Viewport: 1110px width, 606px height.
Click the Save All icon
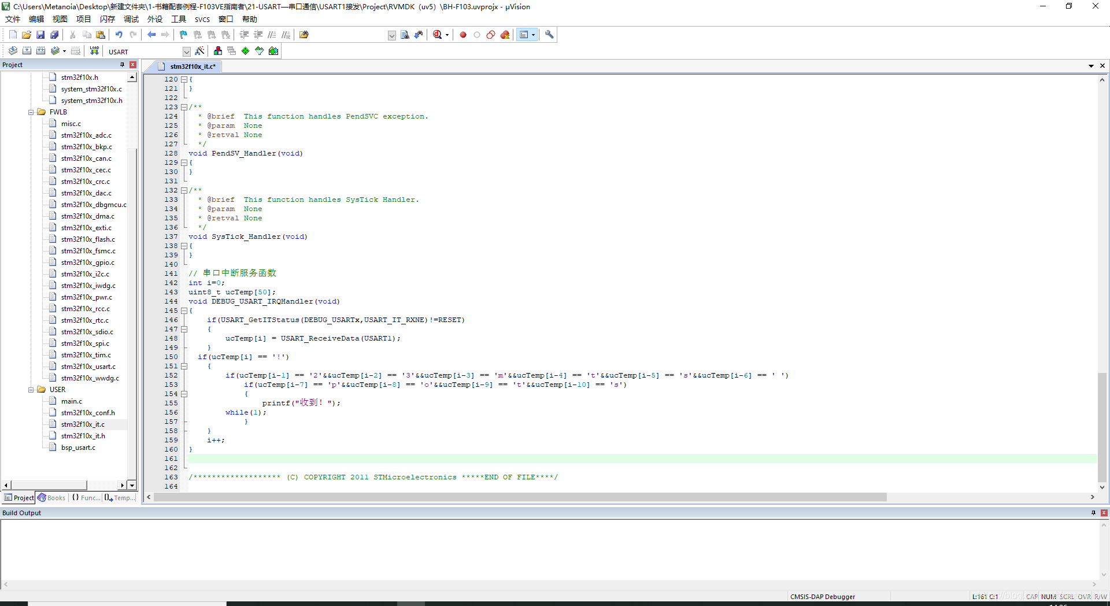(54, 35)
